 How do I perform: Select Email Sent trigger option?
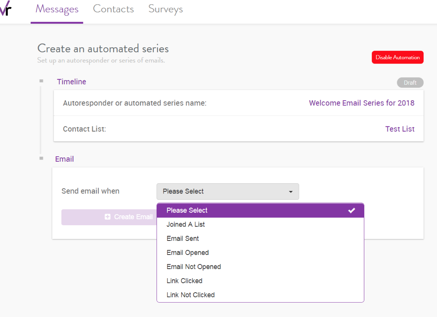[x=182, y=239]
